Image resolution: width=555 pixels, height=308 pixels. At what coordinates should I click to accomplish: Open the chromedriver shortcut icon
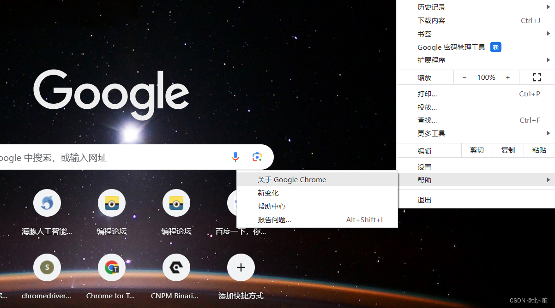[47, 267]
